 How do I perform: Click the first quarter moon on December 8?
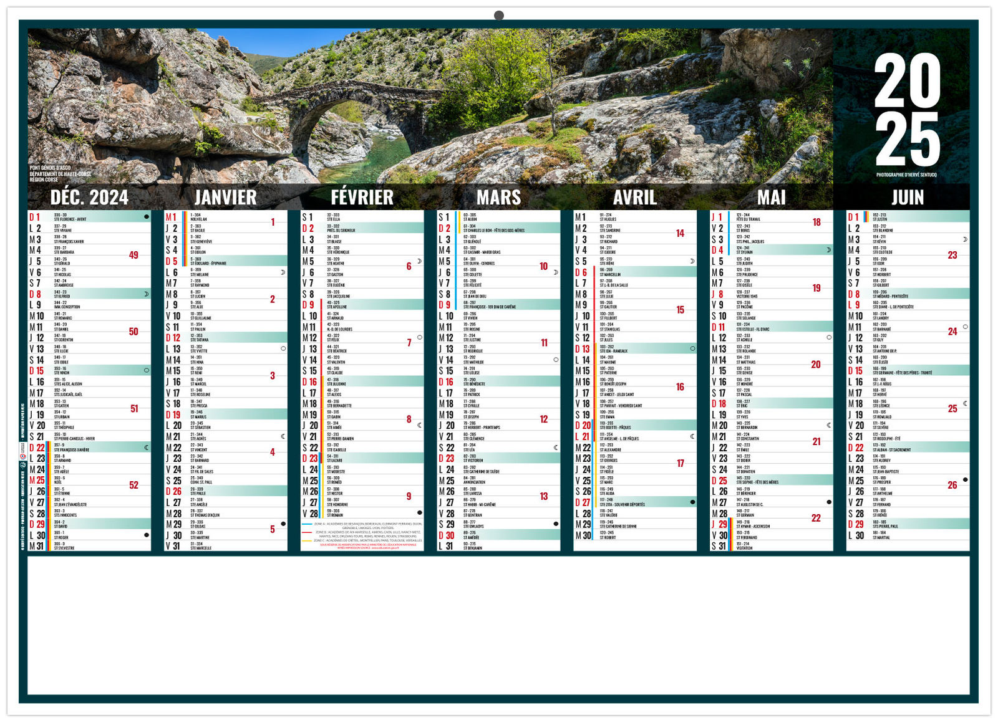pos(147,294)
